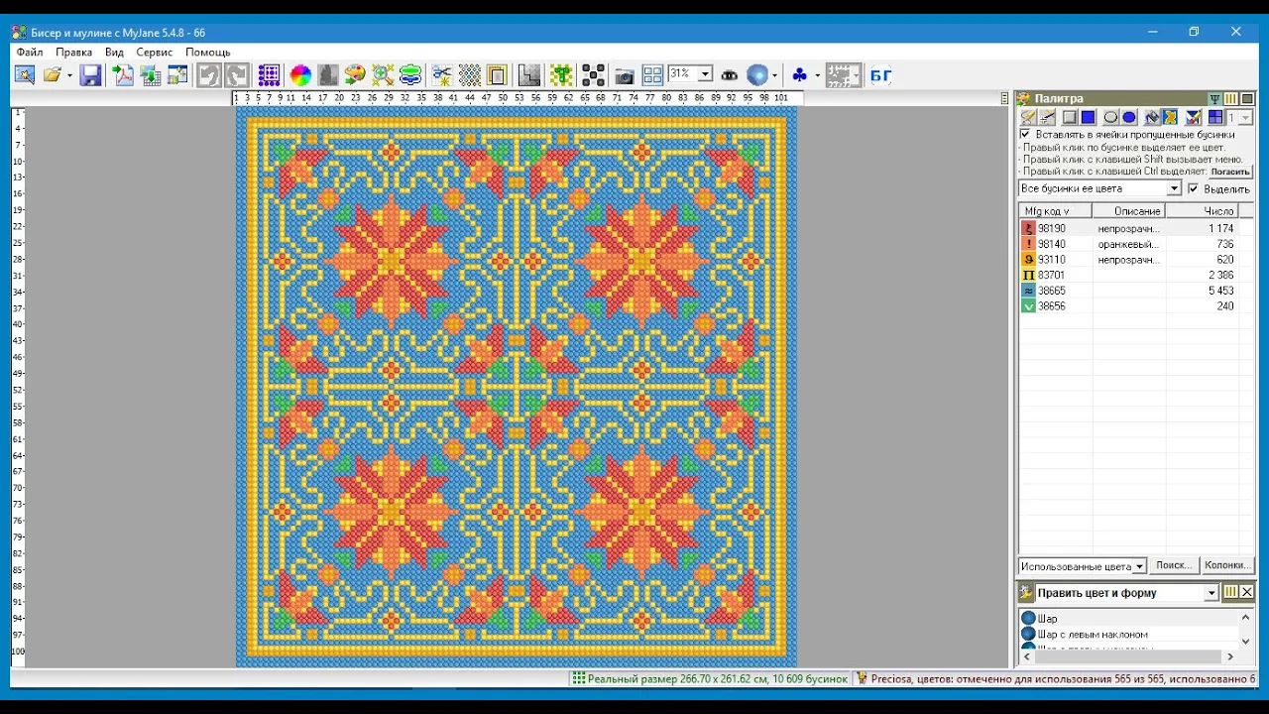Click the redo arrow icon in toolbar
Viewport: 1269px width, 714px height.
[x=236, y=74]
